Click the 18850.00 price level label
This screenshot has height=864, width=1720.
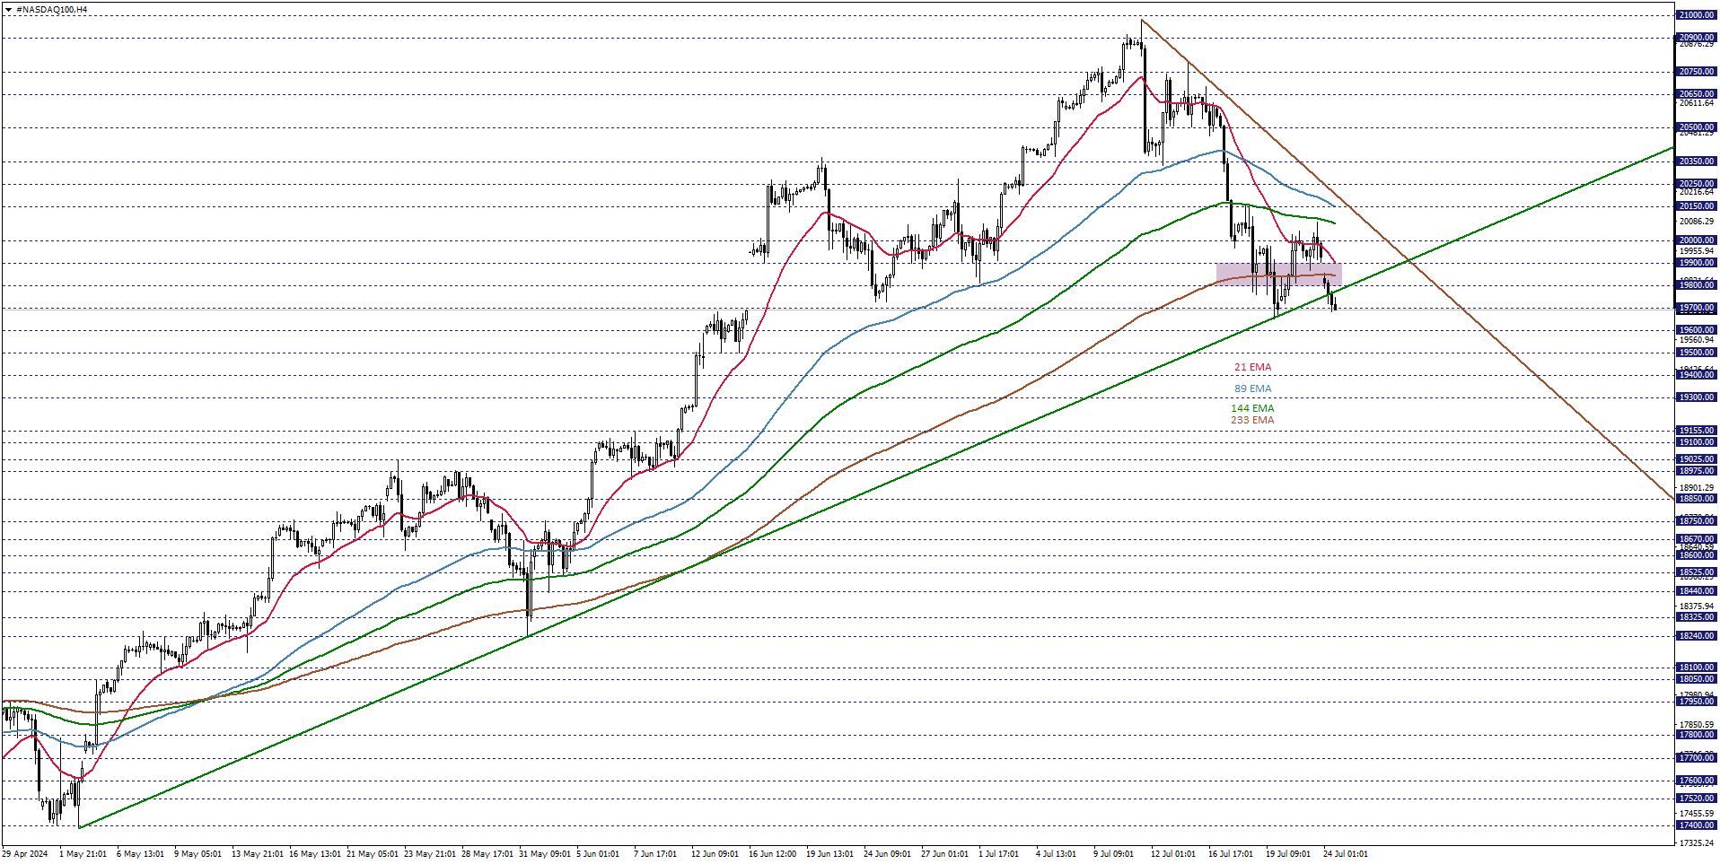(x=1696, y=499)
